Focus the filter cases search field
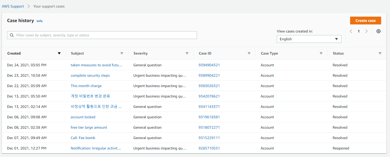This screenshot has width=390, height=157. point(102,35)
